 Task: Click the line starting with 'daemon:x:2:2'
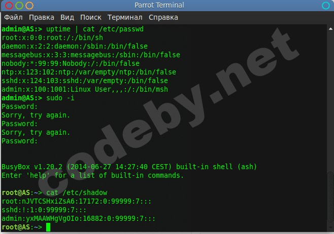[x=75, y=46]
